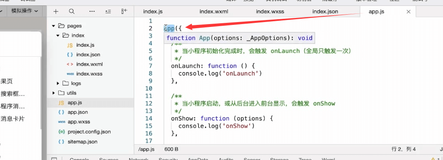Image resolution: width=443 pixels, height=160 pixels.
Task: Switch to the index.js editor tab
Action: click(153, 12)
